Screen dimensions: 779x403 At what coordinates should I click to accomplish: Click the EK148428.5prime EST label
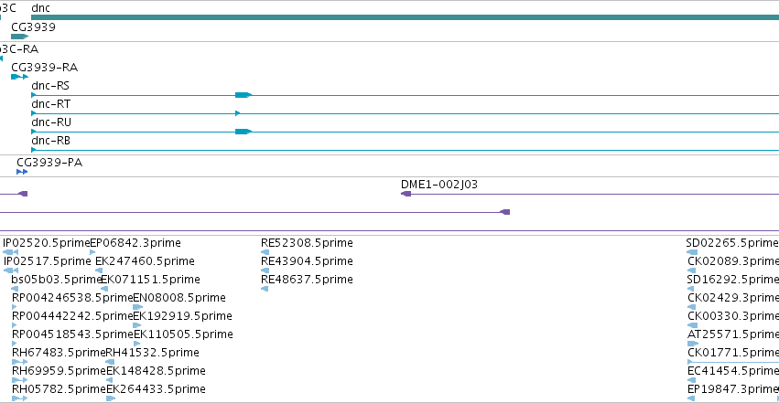(156, 371)
